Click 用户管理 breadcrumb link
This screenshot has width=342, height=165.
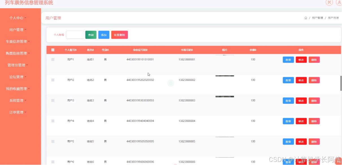click(317, 18)
